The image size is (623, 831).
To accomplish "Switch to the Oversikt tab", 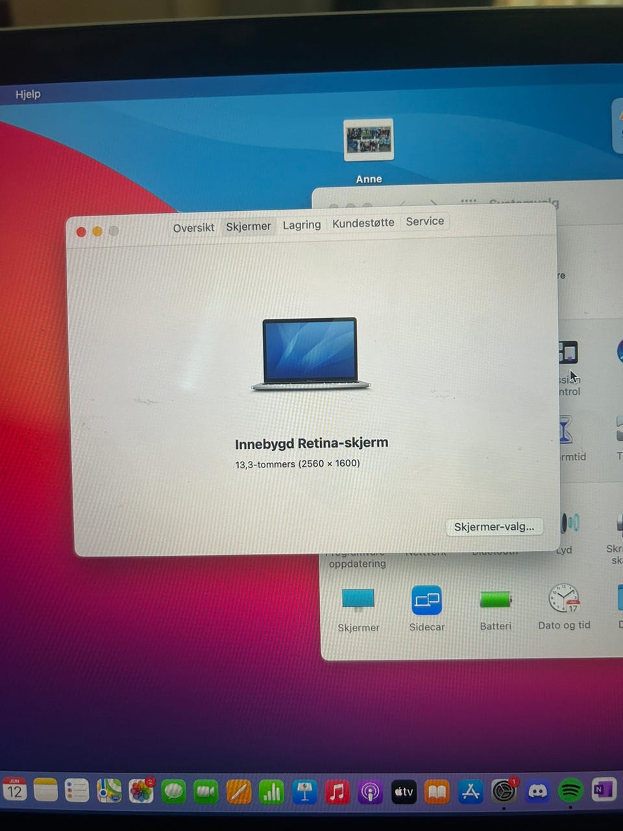I will tap(193, 228).
